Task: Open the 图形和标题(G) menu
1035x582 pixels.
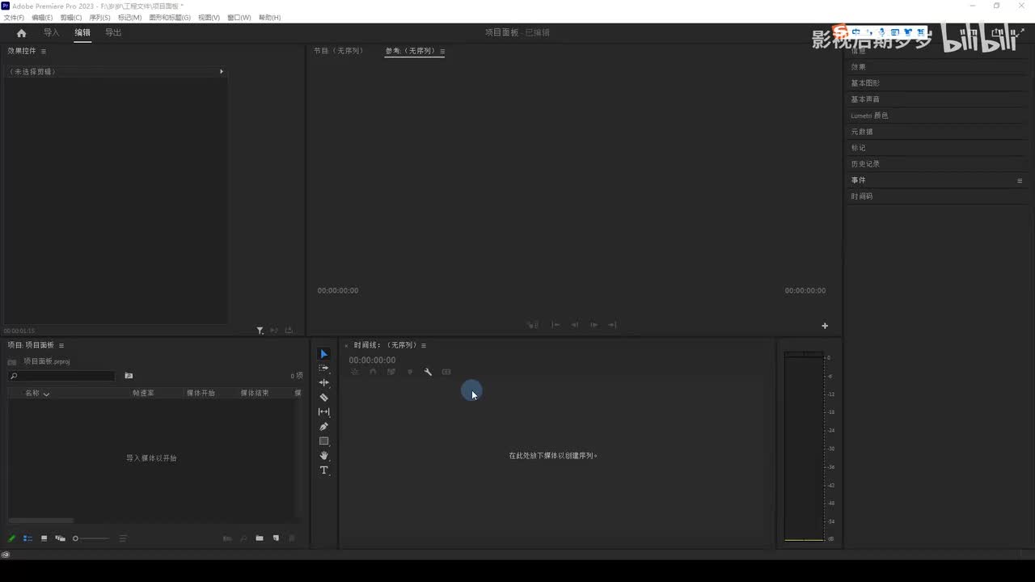Action: pos(170,17)
